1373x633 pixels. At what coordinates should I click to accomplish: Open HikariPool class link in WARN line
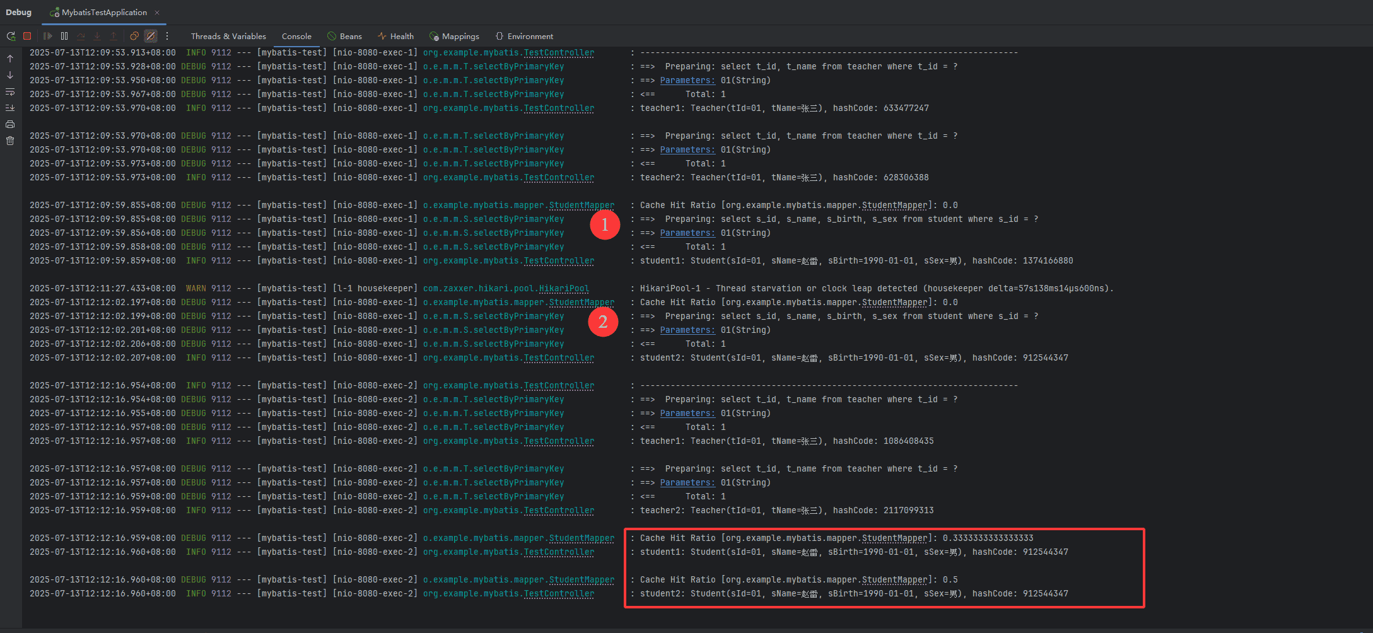pyautogui.click(x=564, y=288)
